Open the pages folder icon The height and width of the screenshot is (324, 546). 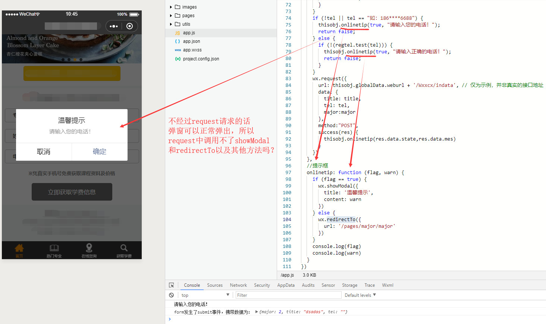point(178,16)
